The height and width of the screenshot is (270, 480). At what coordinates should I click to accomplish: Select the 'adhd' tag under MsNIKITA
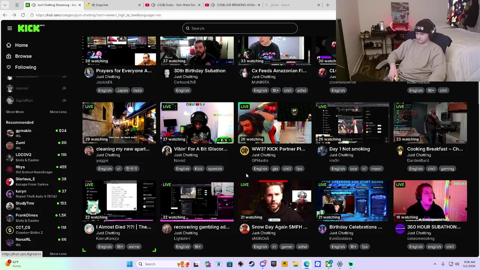pyautogui.click(x=301, y=90)
